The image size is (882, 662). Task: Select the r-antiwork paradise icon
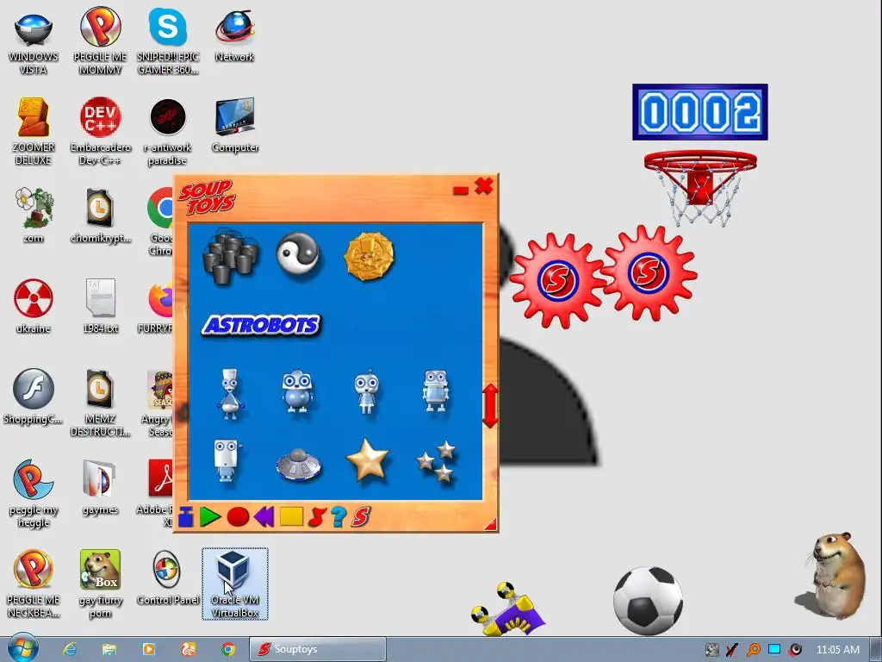[x=168, y=132]
